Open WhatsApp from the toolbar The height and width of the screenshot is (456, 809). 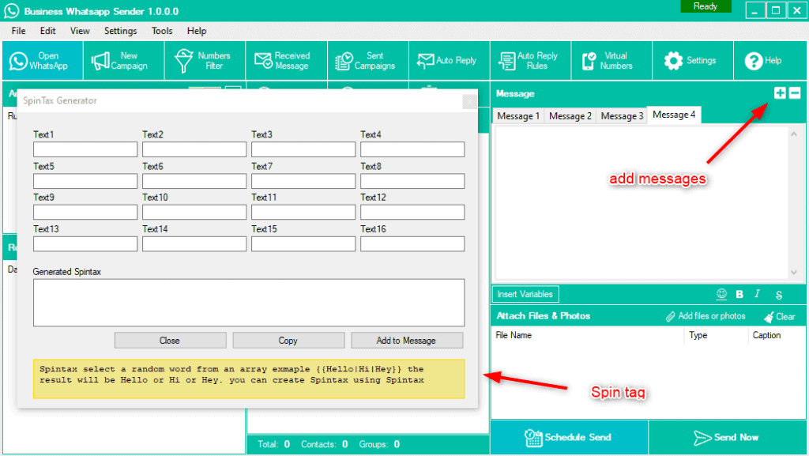tap(43, 61)
